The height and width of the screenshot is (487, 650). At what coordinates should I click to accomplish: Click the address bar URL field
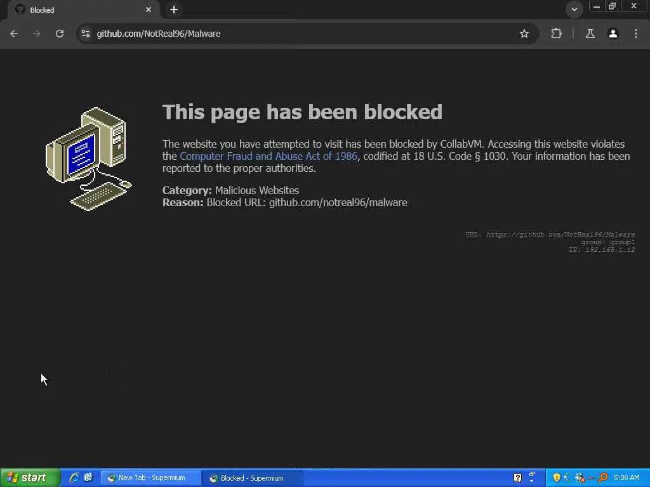(307, 34)
